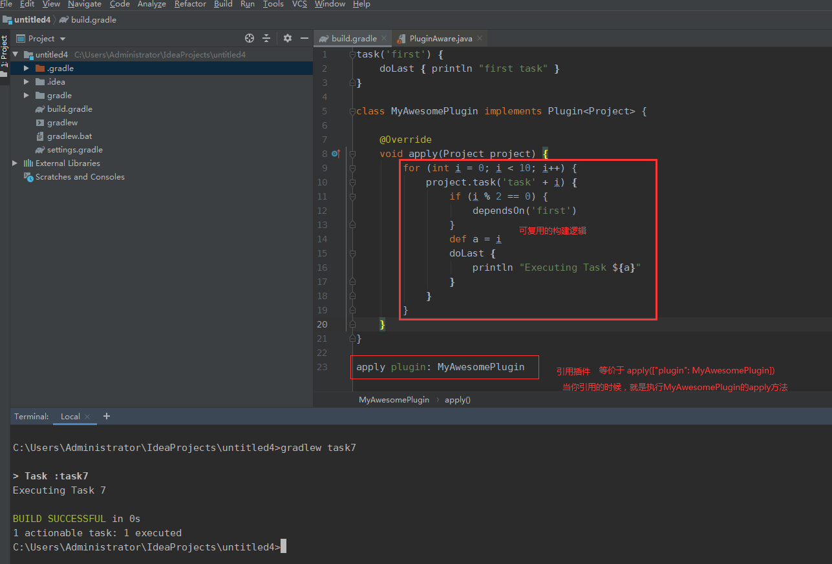Open the Build menu
Viewport: 832px width, 564px height.
click(223, 4)
